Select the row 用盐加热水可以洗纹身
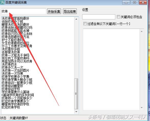 [17, 61]
